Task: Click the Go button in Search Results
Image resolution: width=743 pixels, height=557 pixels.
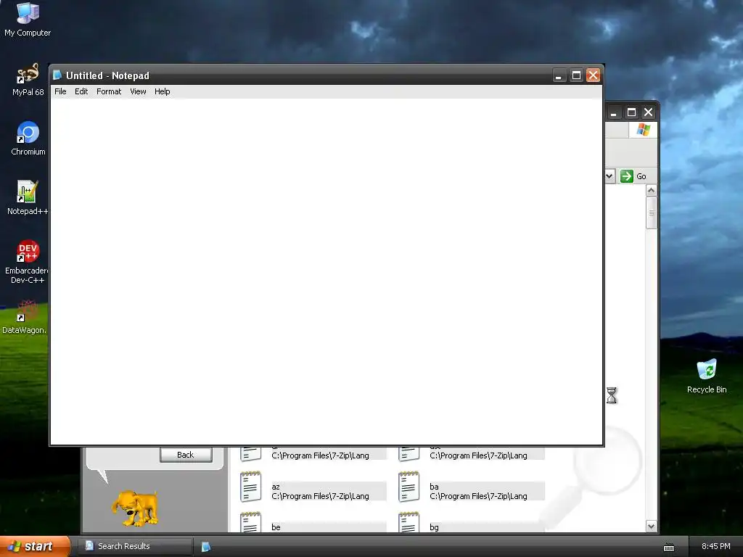Action: pyautogui.click(x=633, y=176)
